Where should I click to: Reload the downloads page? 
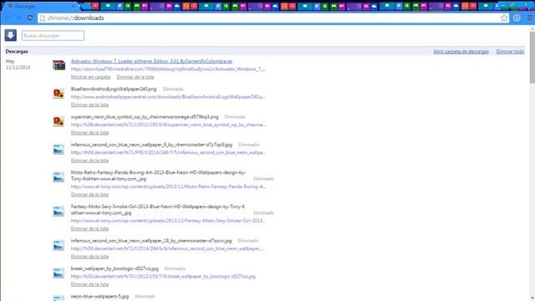[x=30, y=18]
